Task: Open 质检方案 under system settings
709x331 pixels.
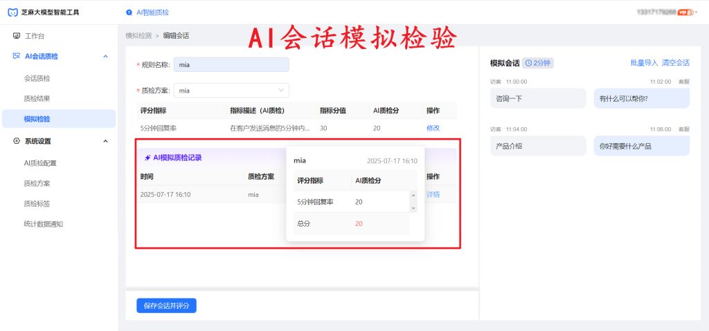Action: click(x=37, y=184)
